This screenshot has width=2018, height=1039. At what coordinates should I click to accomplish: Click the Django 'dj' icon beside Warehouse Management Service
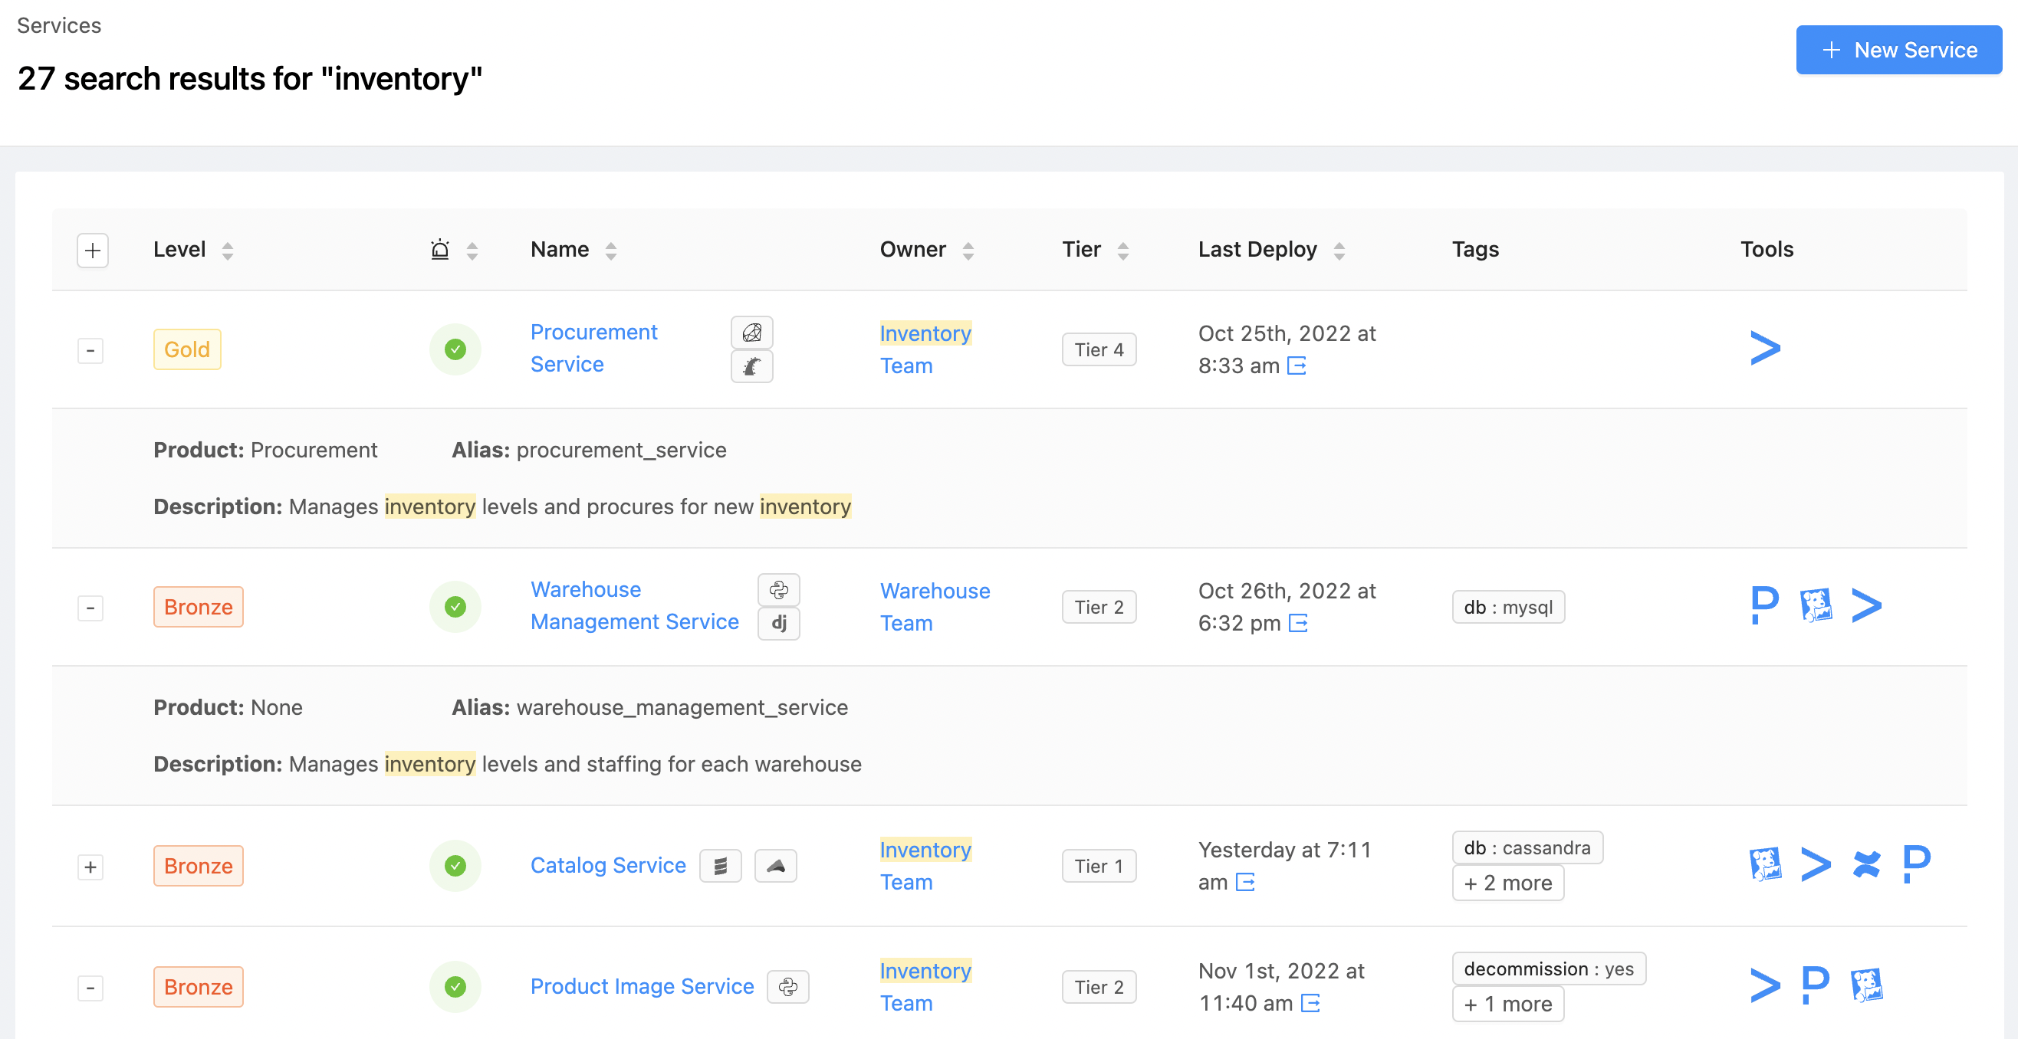coord(778,623)
